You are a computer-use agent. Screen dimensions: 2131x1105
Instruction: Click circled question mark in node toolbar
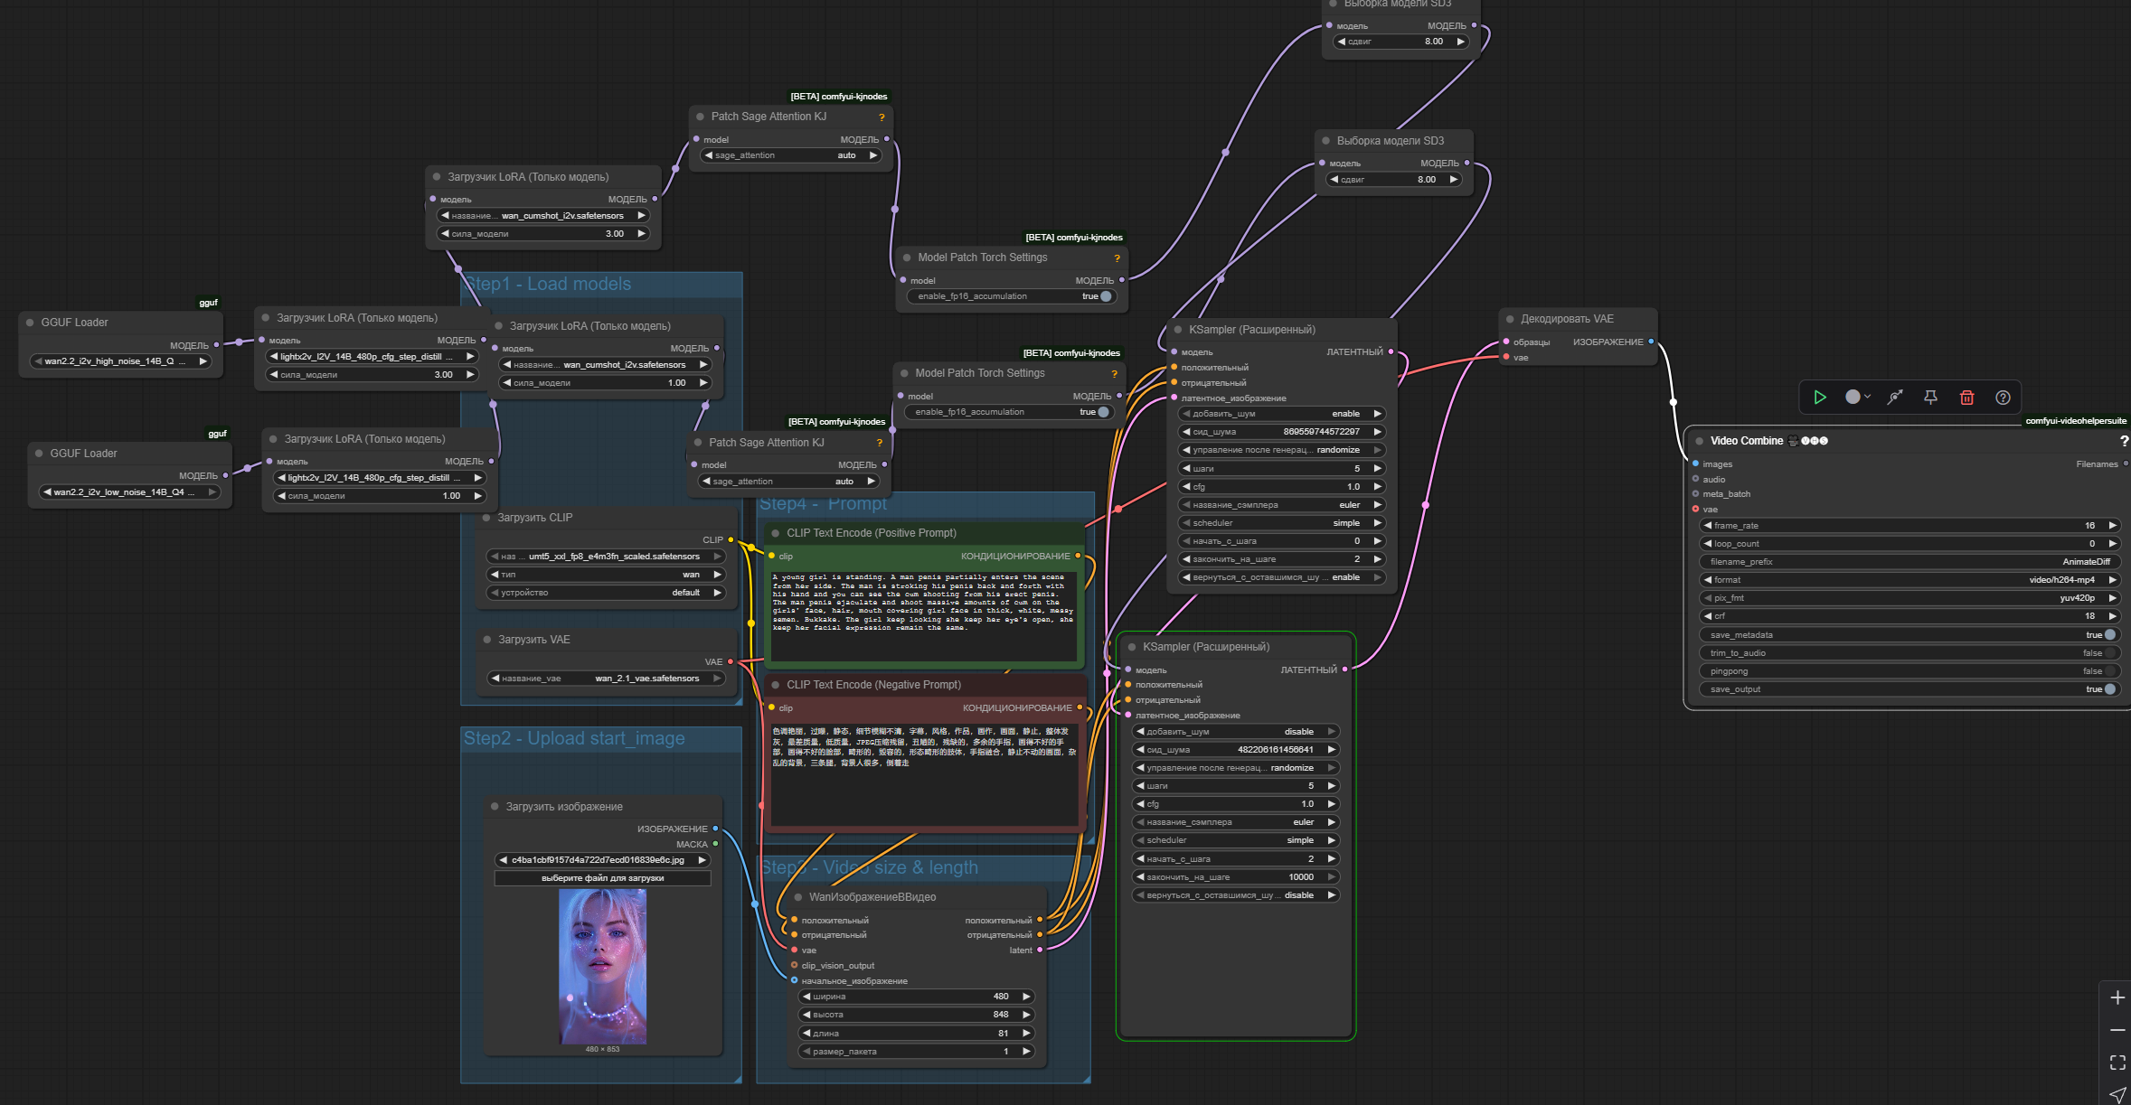click(x=2003, y=398)
